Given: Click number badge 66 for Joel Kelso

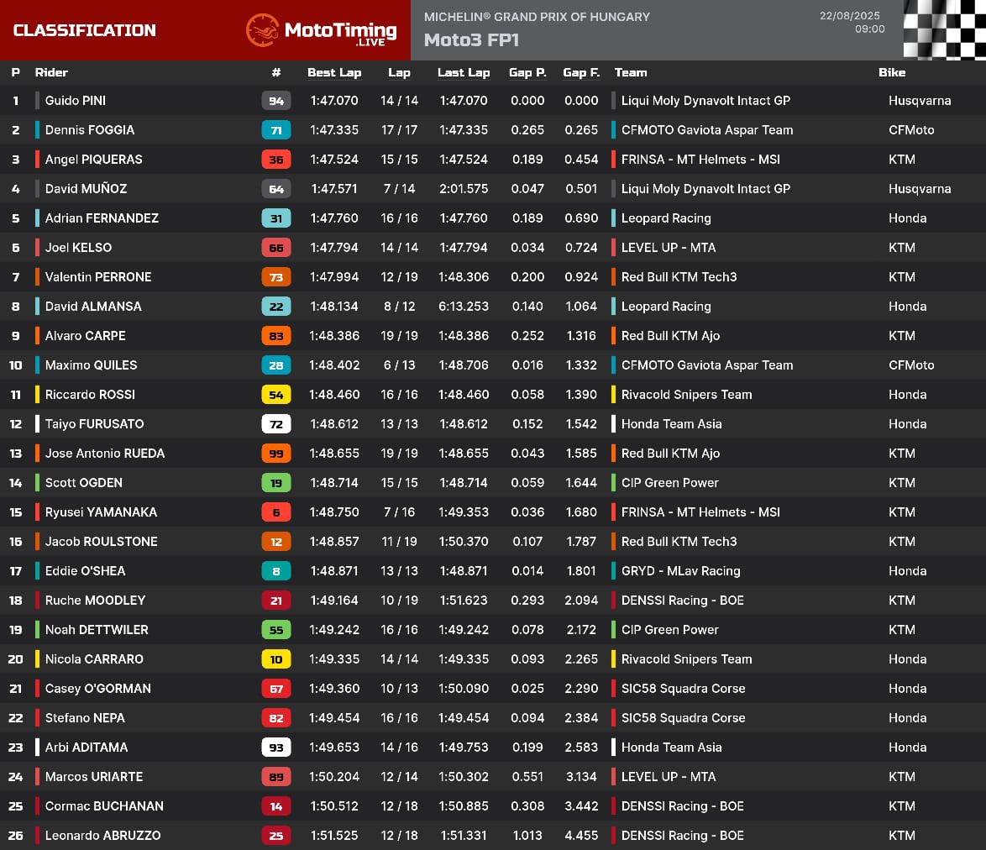Looking at the screenshot, I should pos(276,248).
